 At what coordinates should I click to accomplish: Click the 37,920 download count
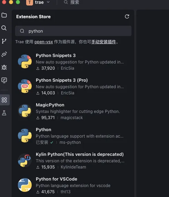tap(48, 68)
